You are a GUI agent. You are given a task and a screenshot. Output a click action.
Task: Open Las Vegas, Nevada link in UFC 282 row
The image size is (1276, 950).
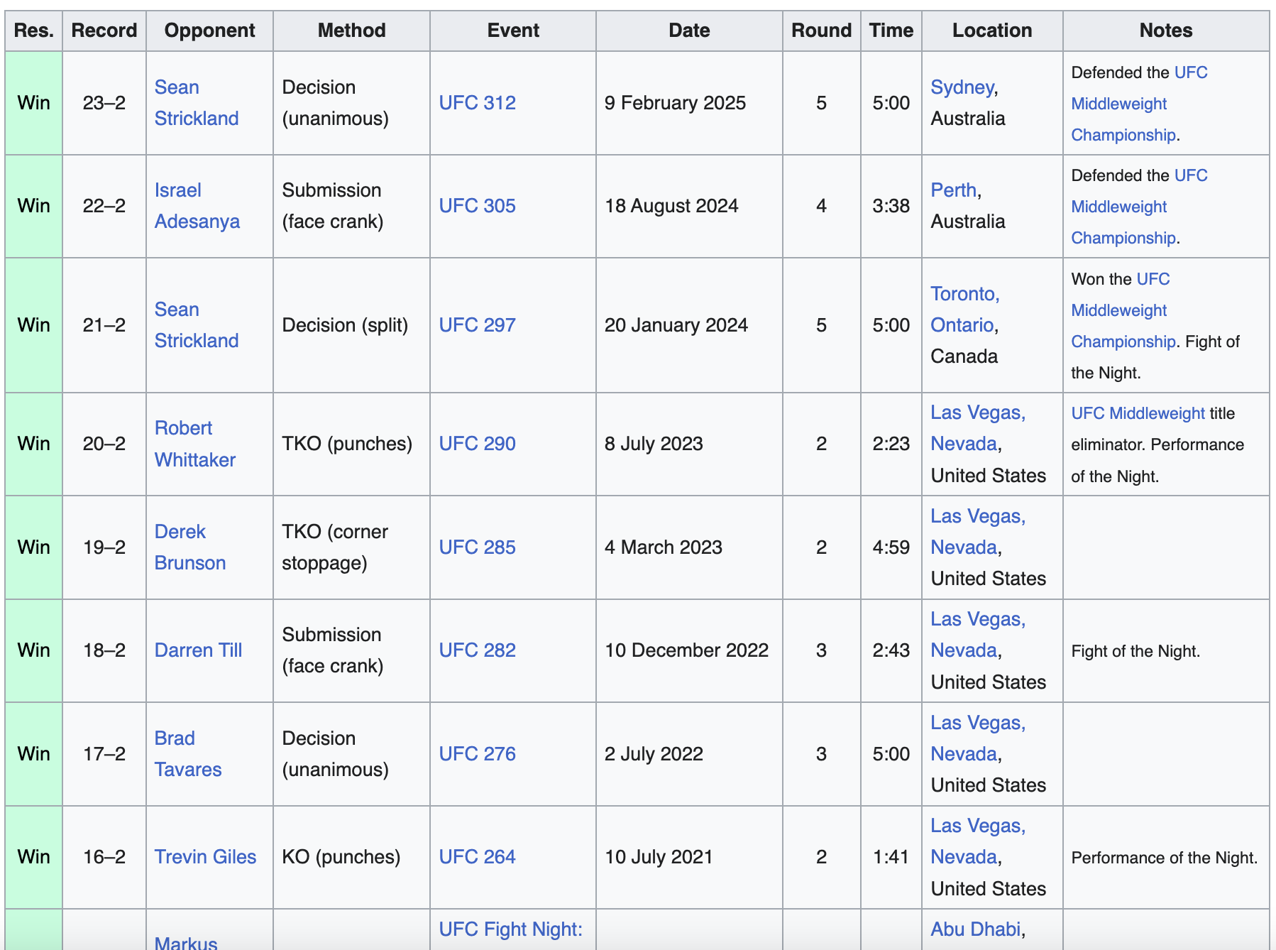pyautogui.click(x=978, y=635)
